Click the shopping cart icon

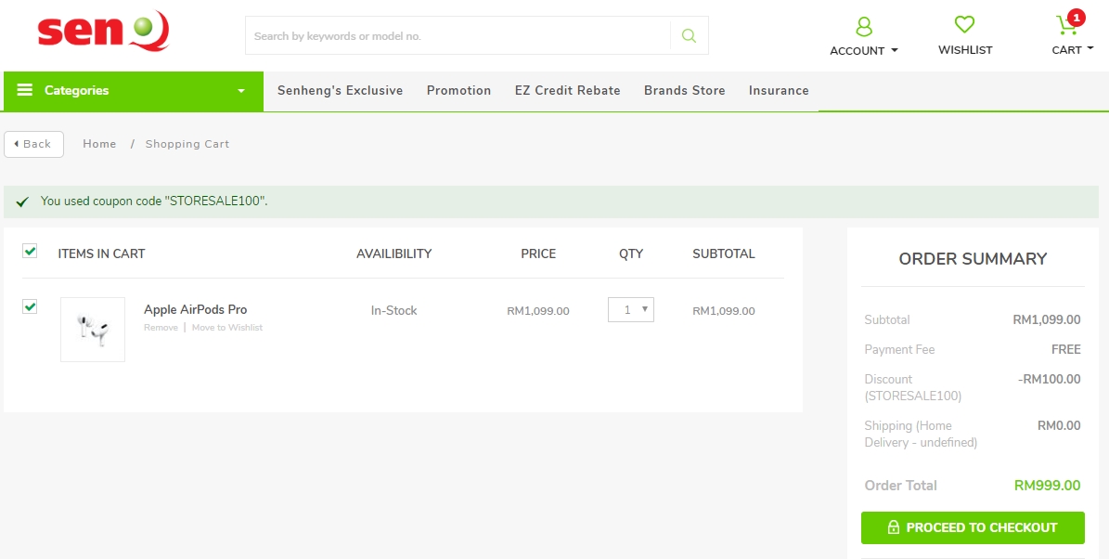(x=1065, y=26)
